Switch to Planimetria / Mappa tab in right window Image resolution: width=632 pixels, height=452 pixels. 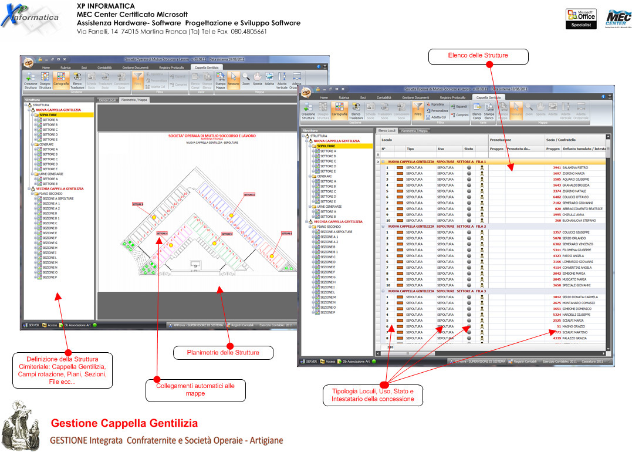click(414, 130)
